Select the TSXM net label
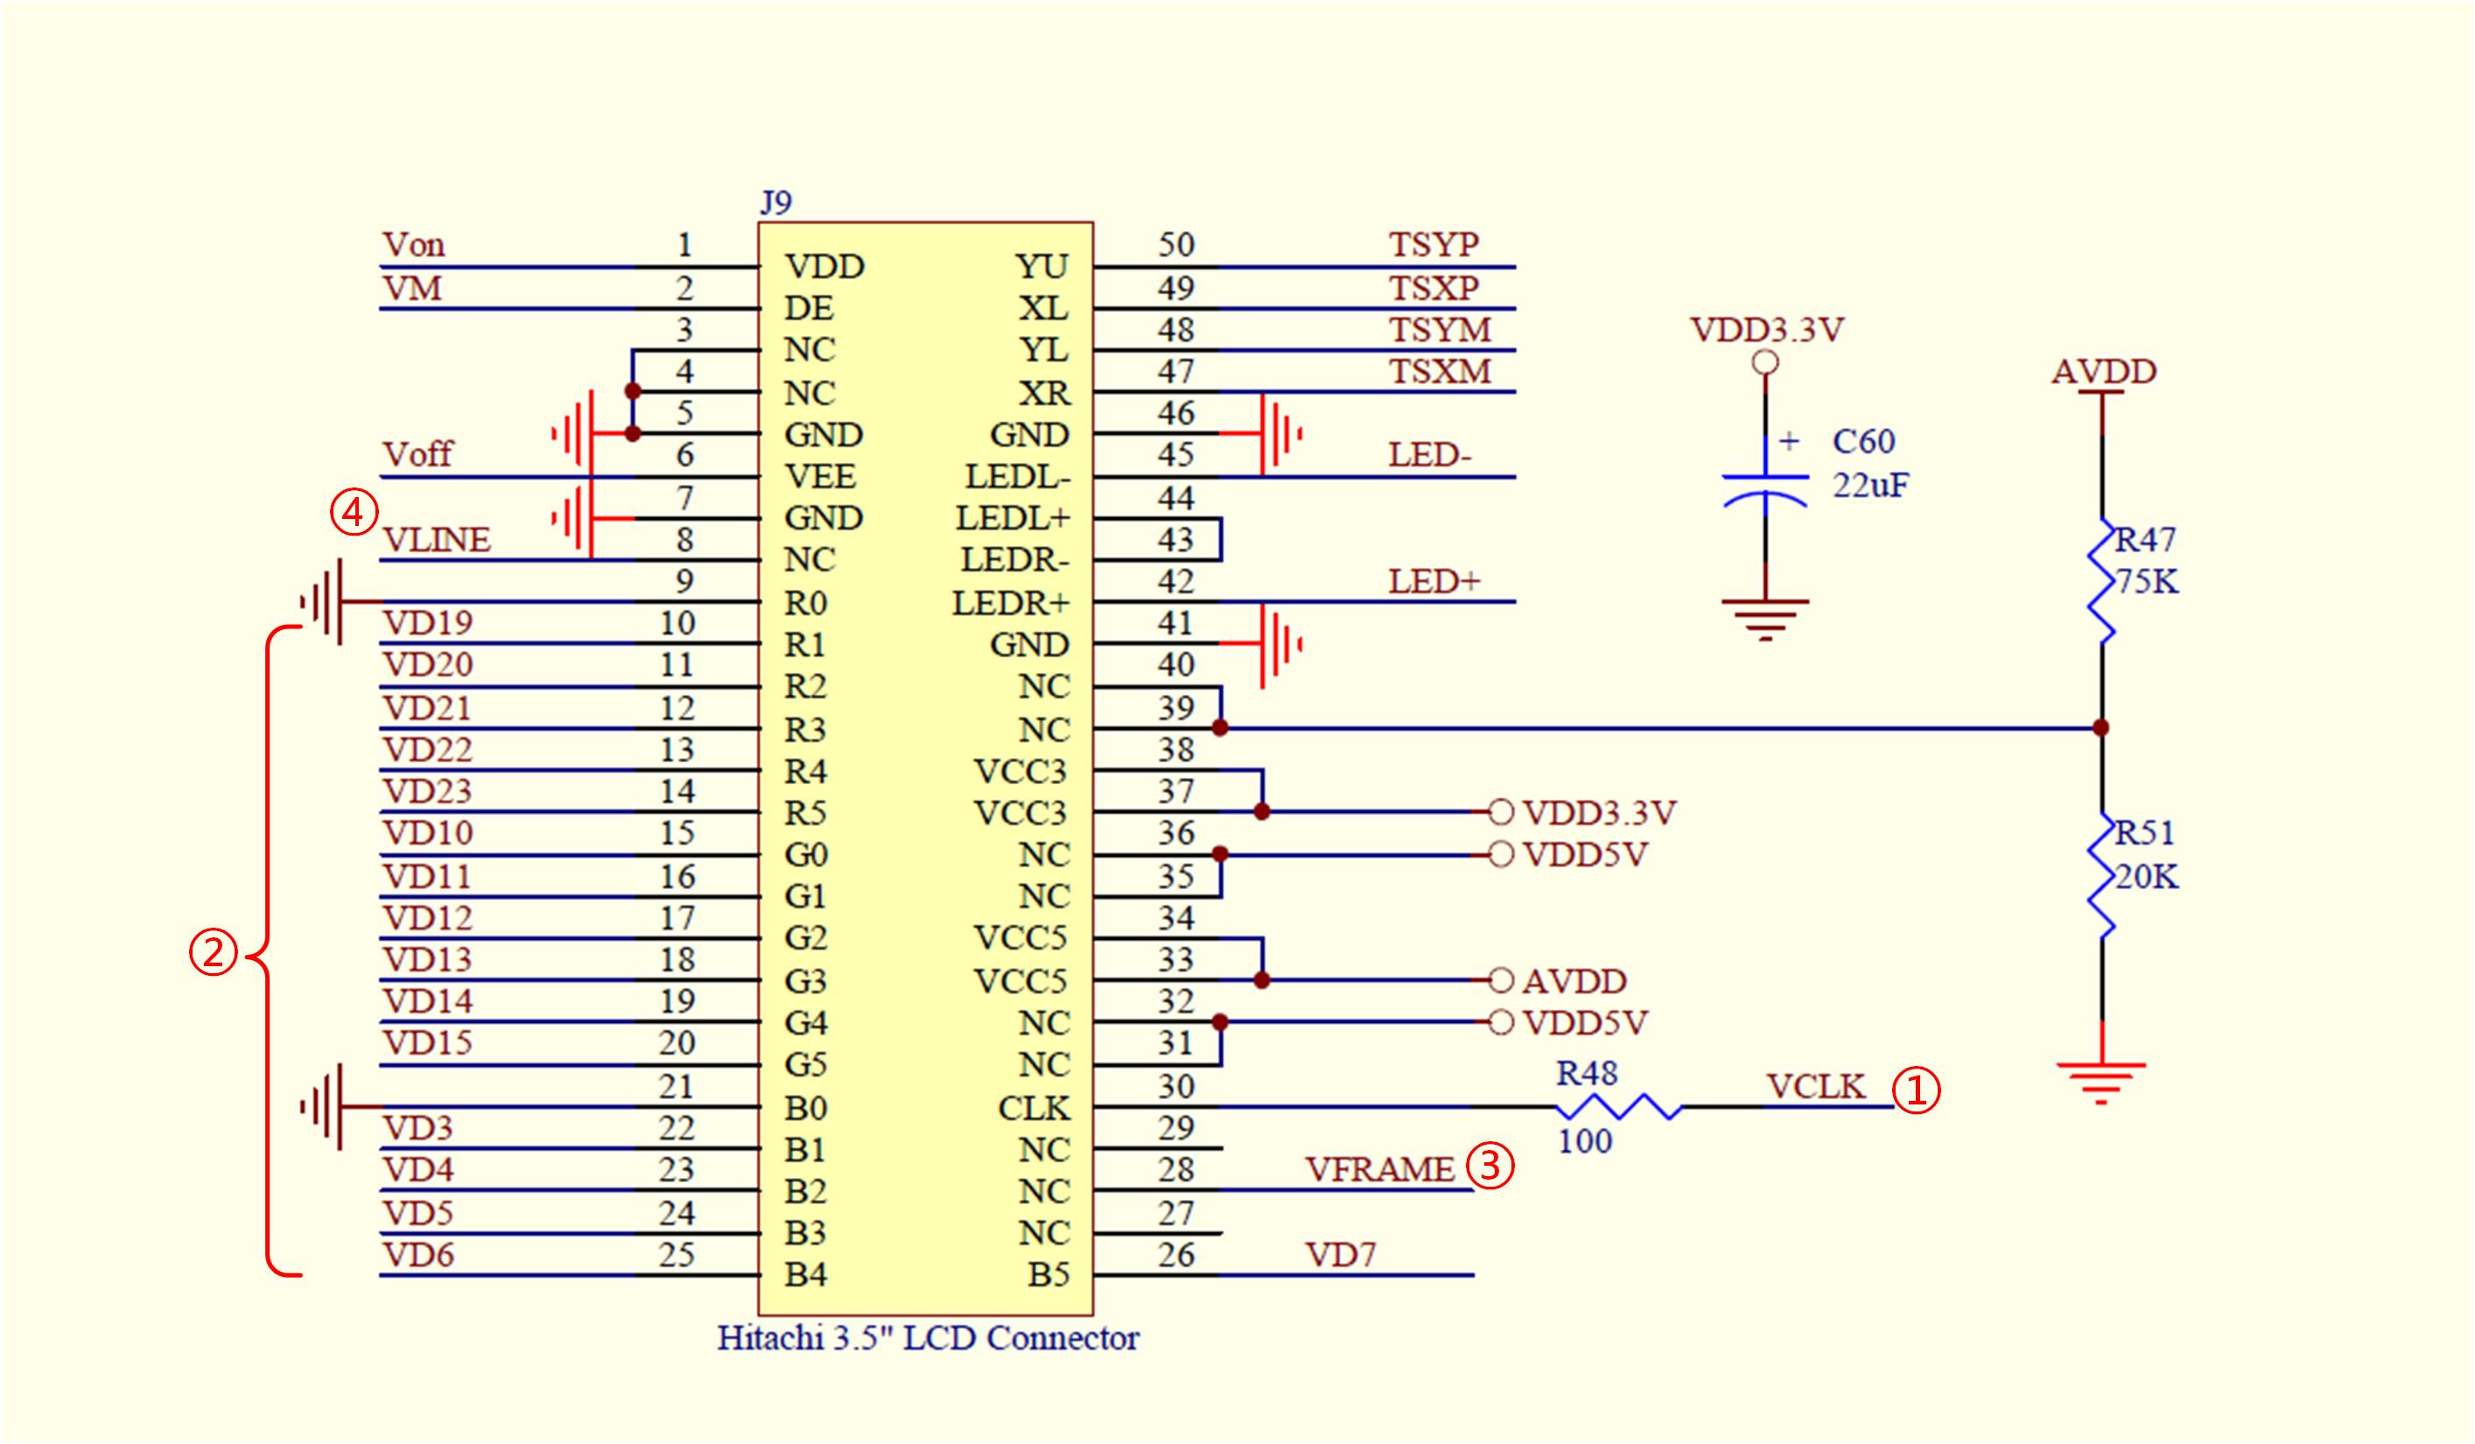 click(x=1441, y=371)
